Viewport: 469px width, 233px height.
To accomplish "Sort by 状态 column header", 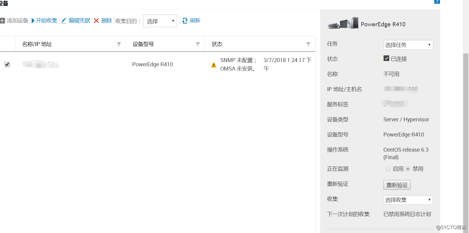I will tap(217, 44).
